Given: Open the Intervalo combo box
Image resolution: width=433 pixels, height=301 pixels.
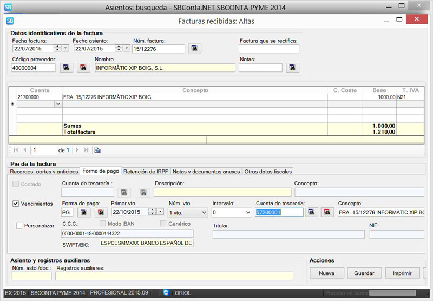Looking at the screenshot, I should 247,212.
